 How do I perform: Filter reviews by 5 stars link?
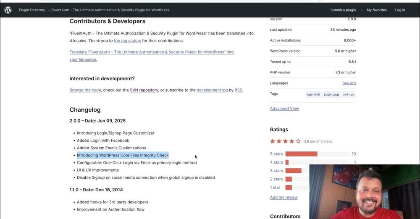(276, 154)
